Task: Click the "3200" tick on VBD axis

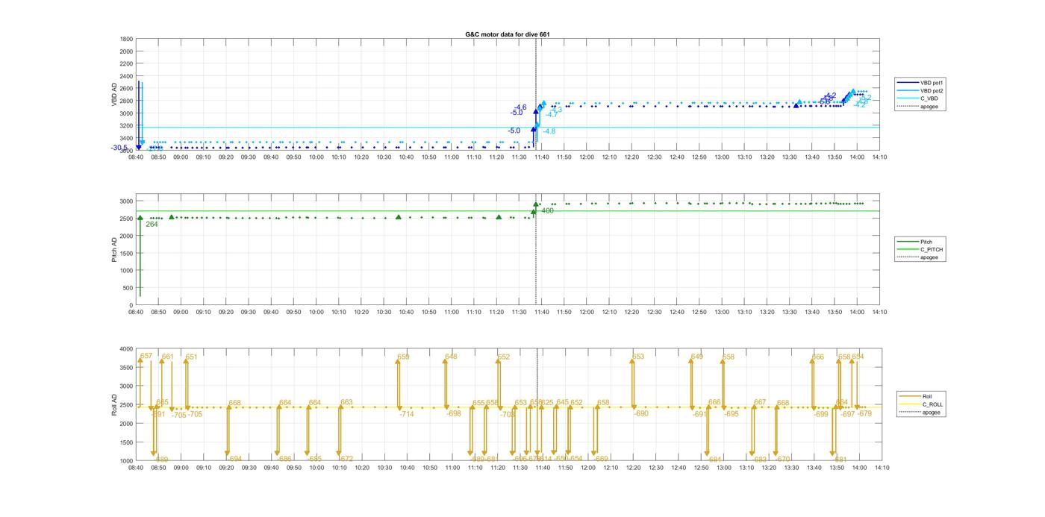Action: point(126,126)
